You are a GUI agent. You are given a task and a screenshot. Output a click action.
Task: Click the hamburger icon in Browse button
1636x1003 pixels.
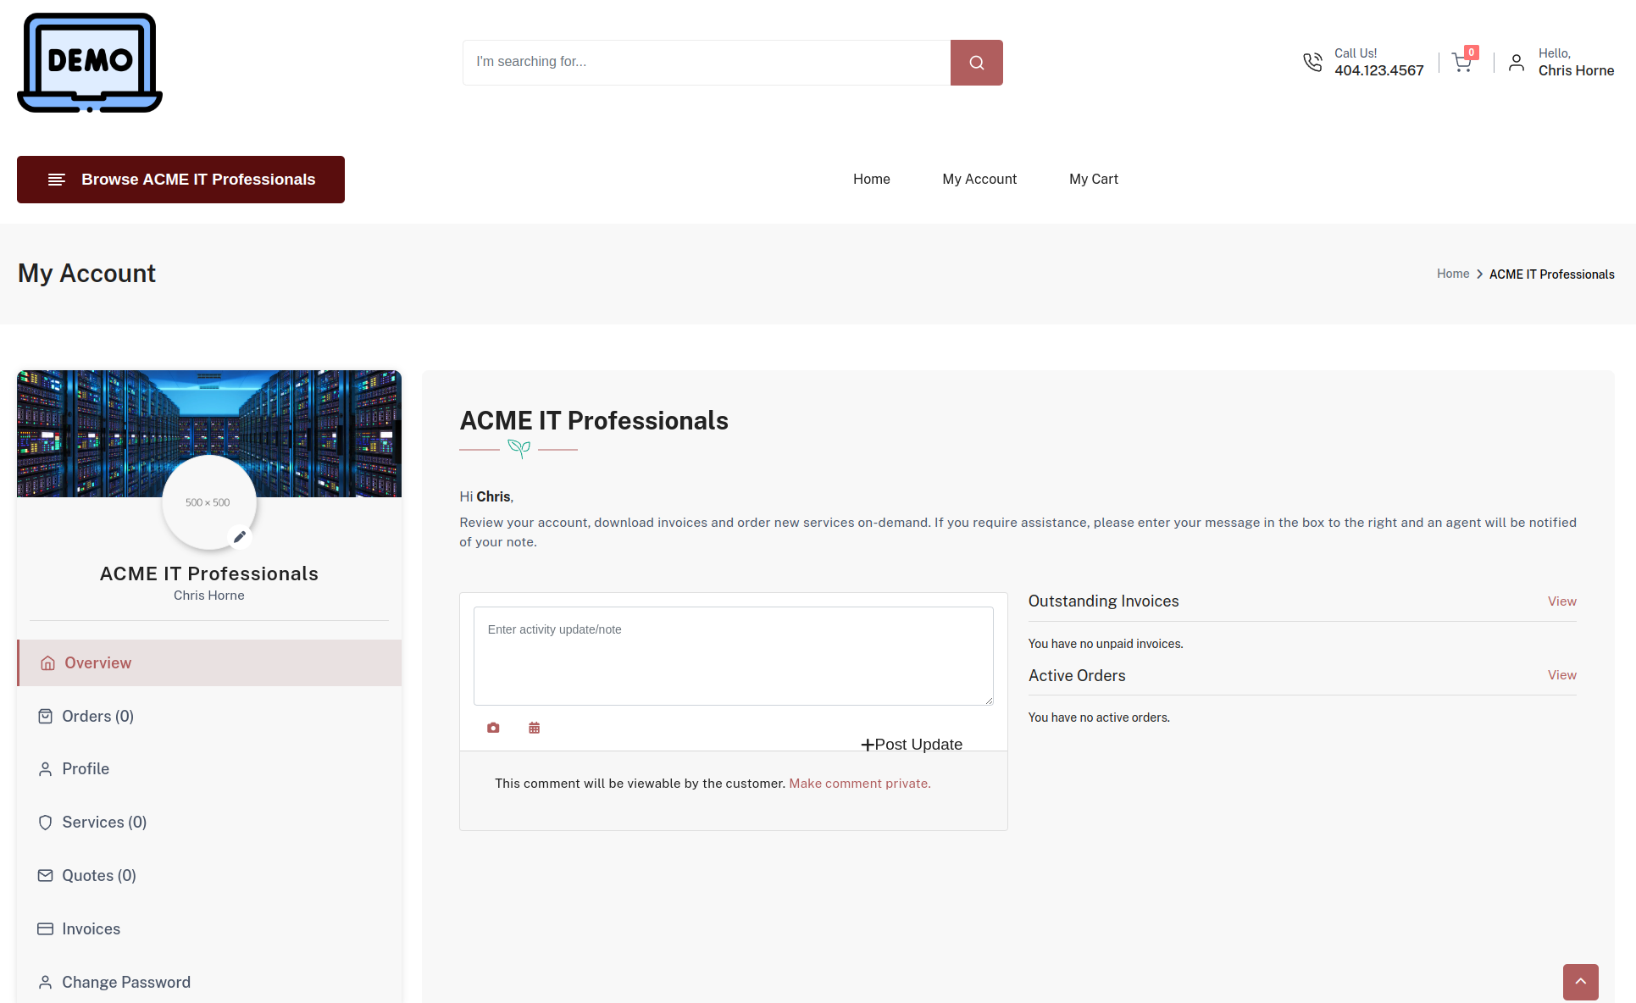point(57,180)
